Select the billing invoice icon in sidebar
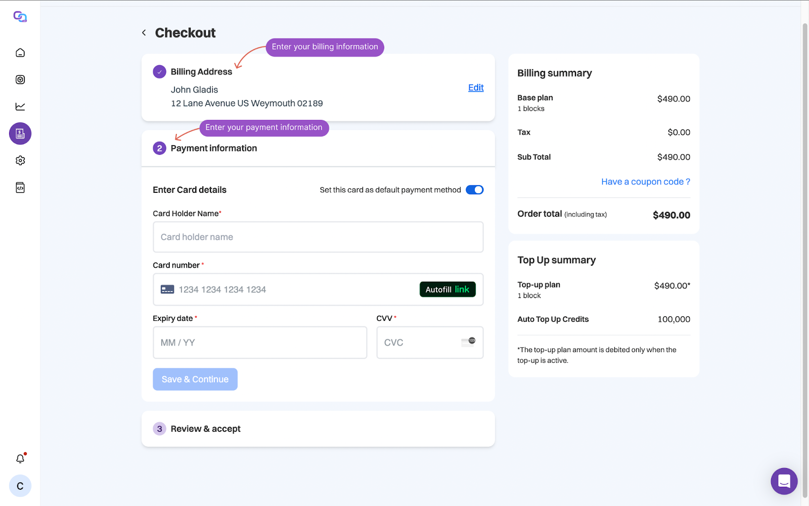 point(20,134)
